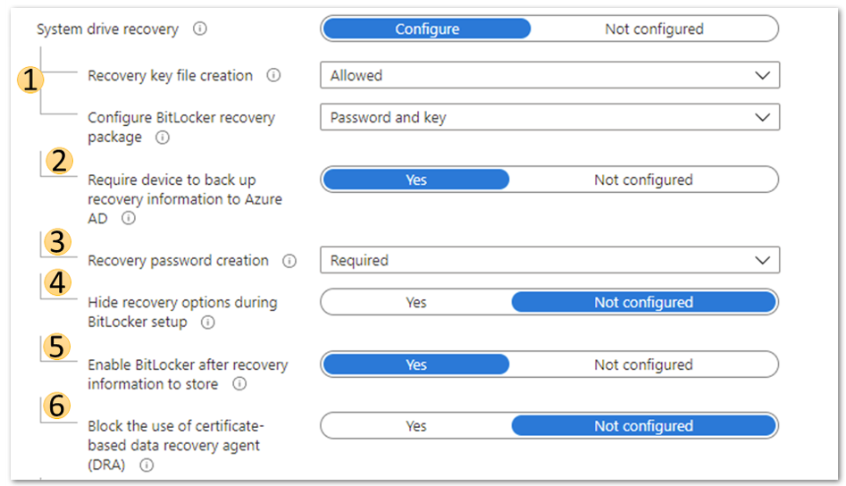Expand the Recovery key file creation dropdown

coord(549,75)
